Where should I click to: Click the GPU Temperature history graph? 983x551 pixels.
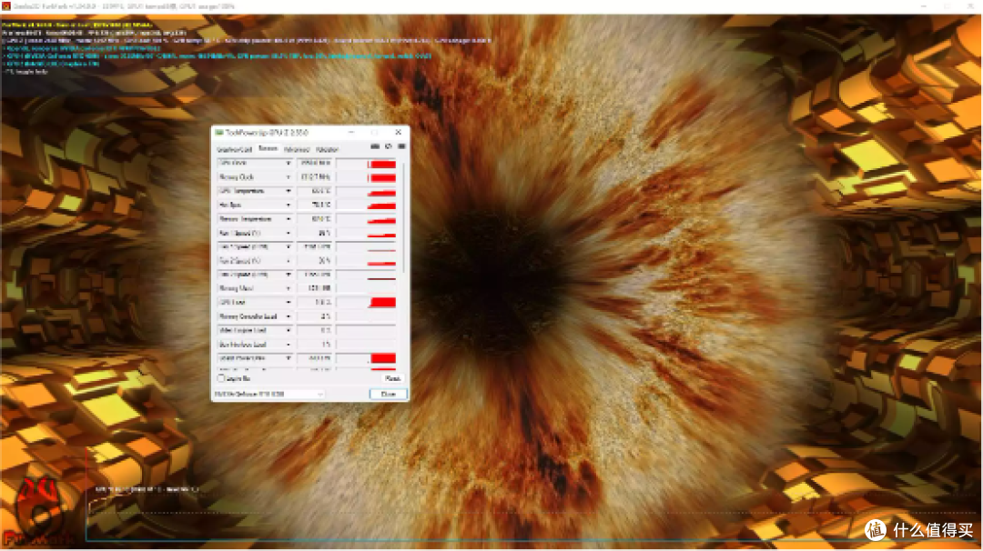366,191
